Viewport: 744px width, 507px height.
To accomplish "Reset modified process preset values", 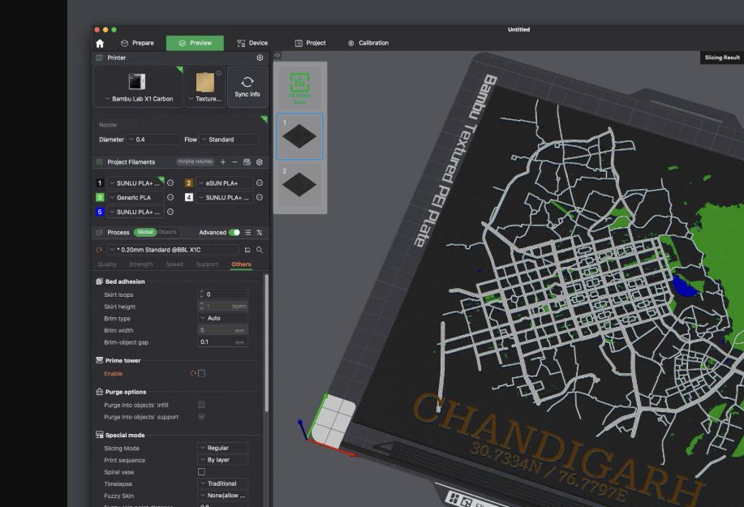I will [x=99, y=250].
